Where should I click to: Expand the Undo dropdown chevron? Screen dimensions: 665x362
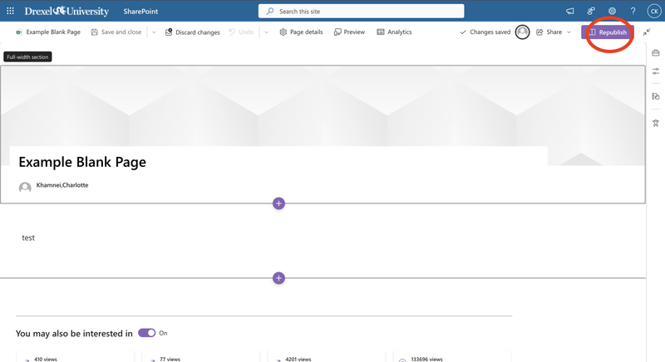(x=266, y=32)
